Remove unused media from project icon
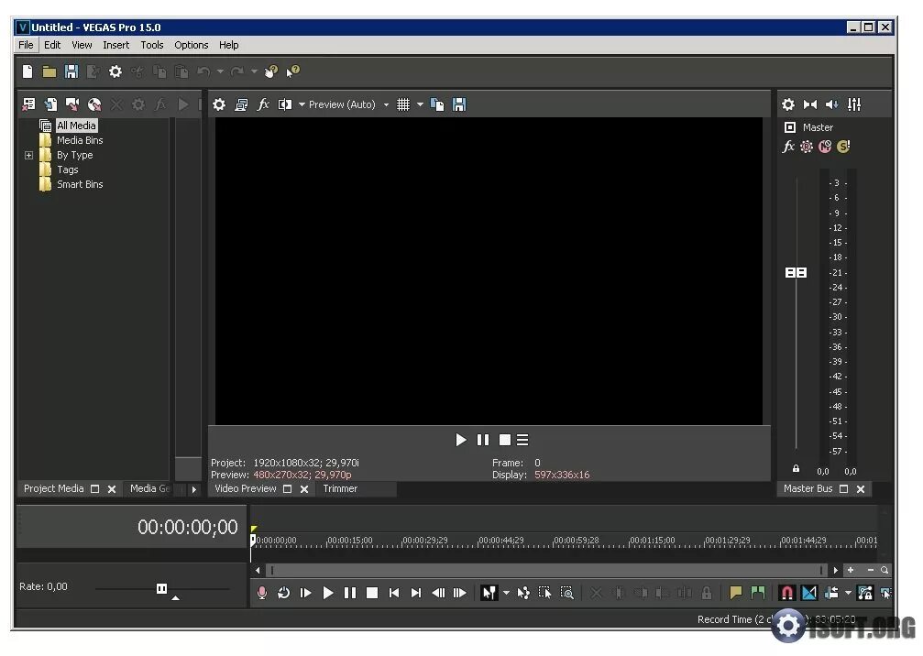923x656 pixels. tap(28, 104)
